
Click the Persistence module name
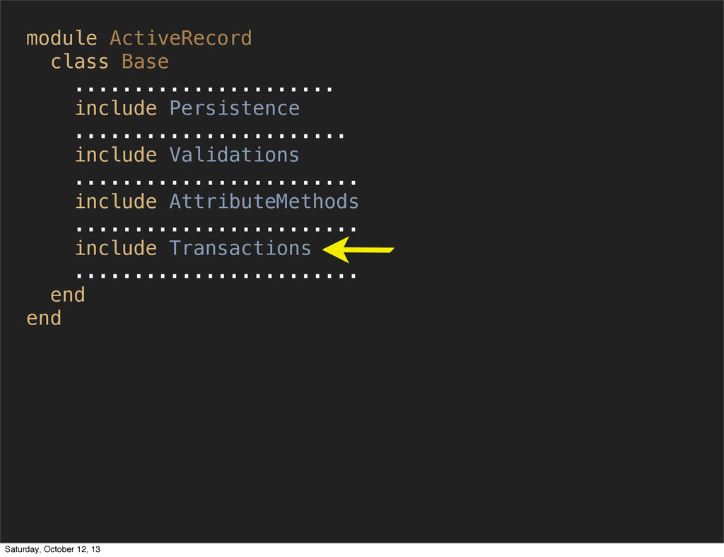235,108
